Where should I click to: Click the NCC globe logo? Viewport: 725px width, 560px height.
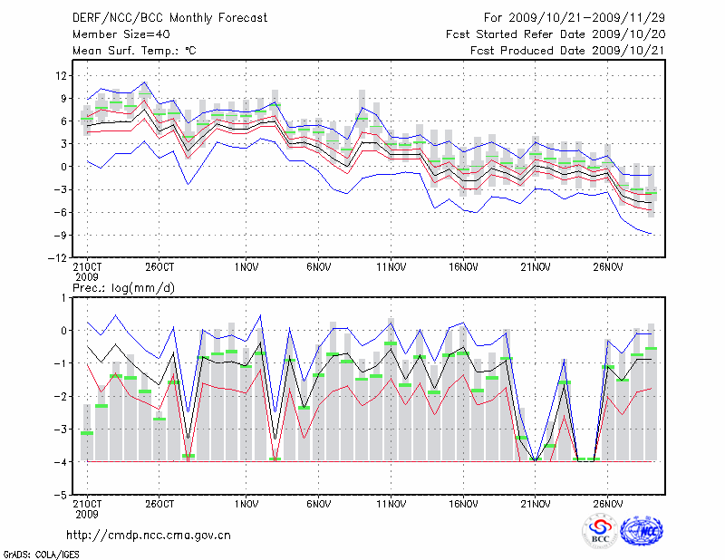641,531
